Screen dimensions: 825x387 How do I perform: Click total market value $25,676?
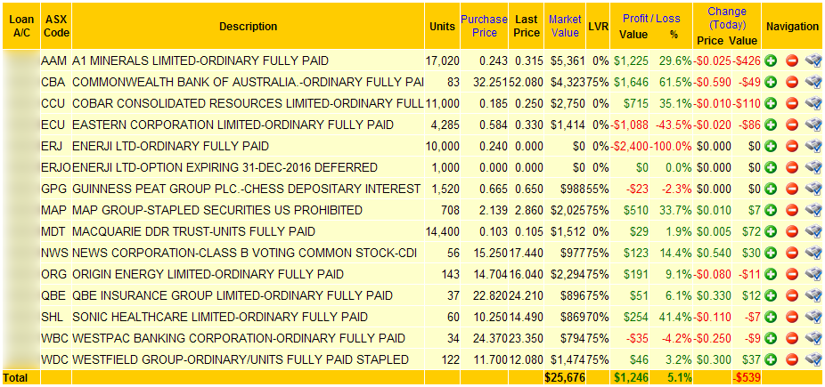tap(565, 377)
